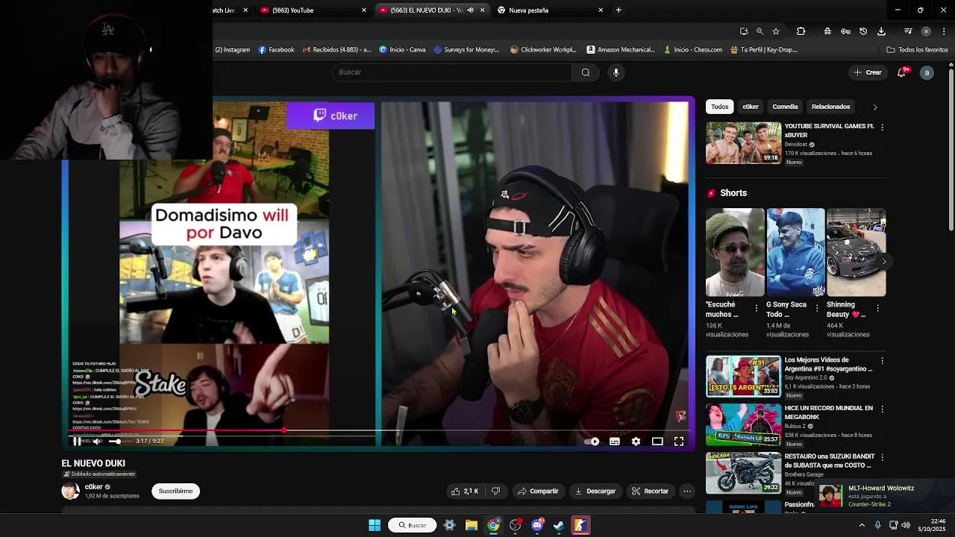Image resolution: width=955 pixels, height=537 pixels.
Task: Toggle the autoplay switch in the player
Action: (x=592, y=442)
